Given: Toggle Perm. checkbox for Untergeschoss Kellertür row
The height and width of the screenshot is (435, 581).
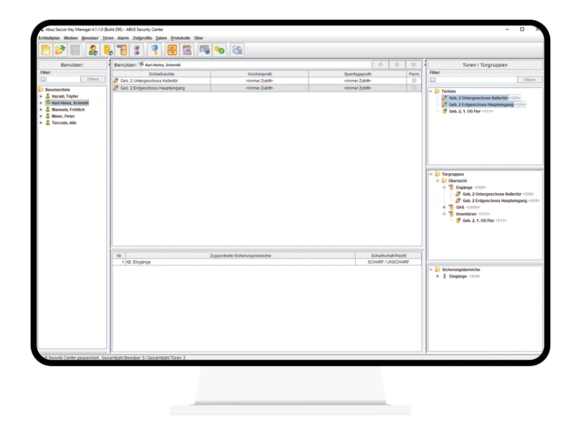Looking at the screenshot, I should pyautogui.click(x=415, y=81).
